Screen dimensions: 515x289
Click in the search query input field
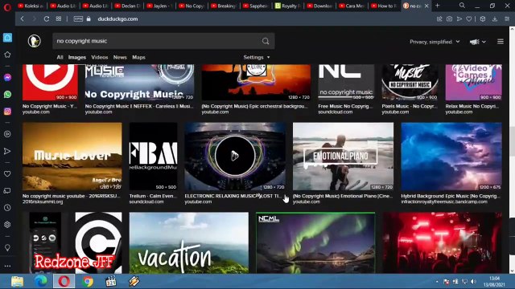point(158,41)
